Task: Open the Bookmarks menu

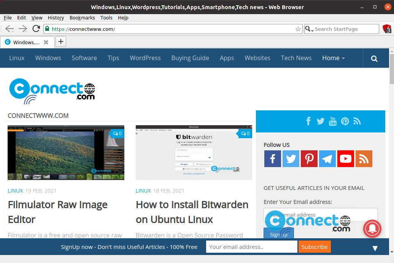Action: 82,18
